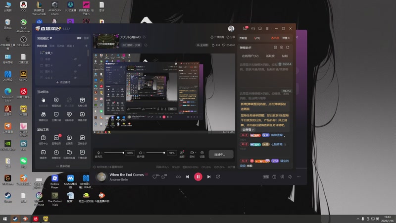This screenshot has width=396, height=223.
Task: Expand the 常规模式 mode dropdown
Action: [x=45, y=38]
